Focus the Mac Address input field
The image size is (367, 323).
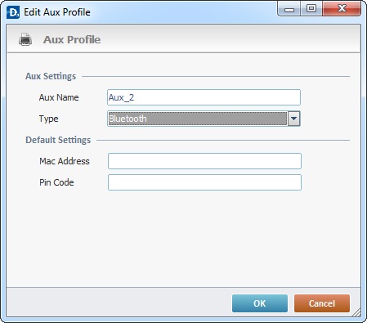click(x=204, y=161)
